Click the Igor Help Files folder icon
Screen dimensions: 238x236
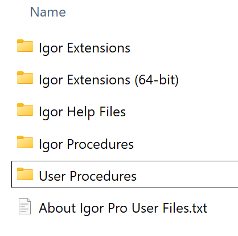pyautogui.click(x=25, y=109)
